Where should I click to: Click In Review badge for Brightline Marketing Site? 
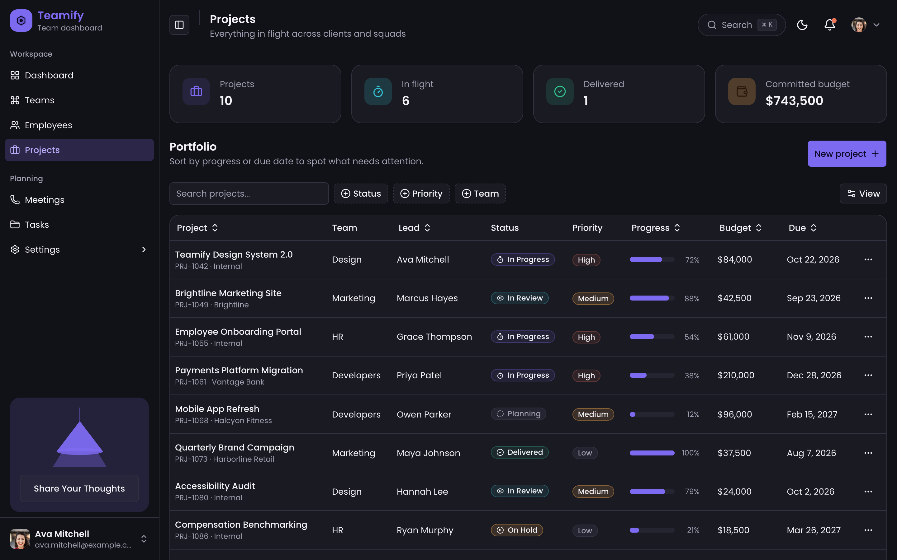click(x=520, y=298)
